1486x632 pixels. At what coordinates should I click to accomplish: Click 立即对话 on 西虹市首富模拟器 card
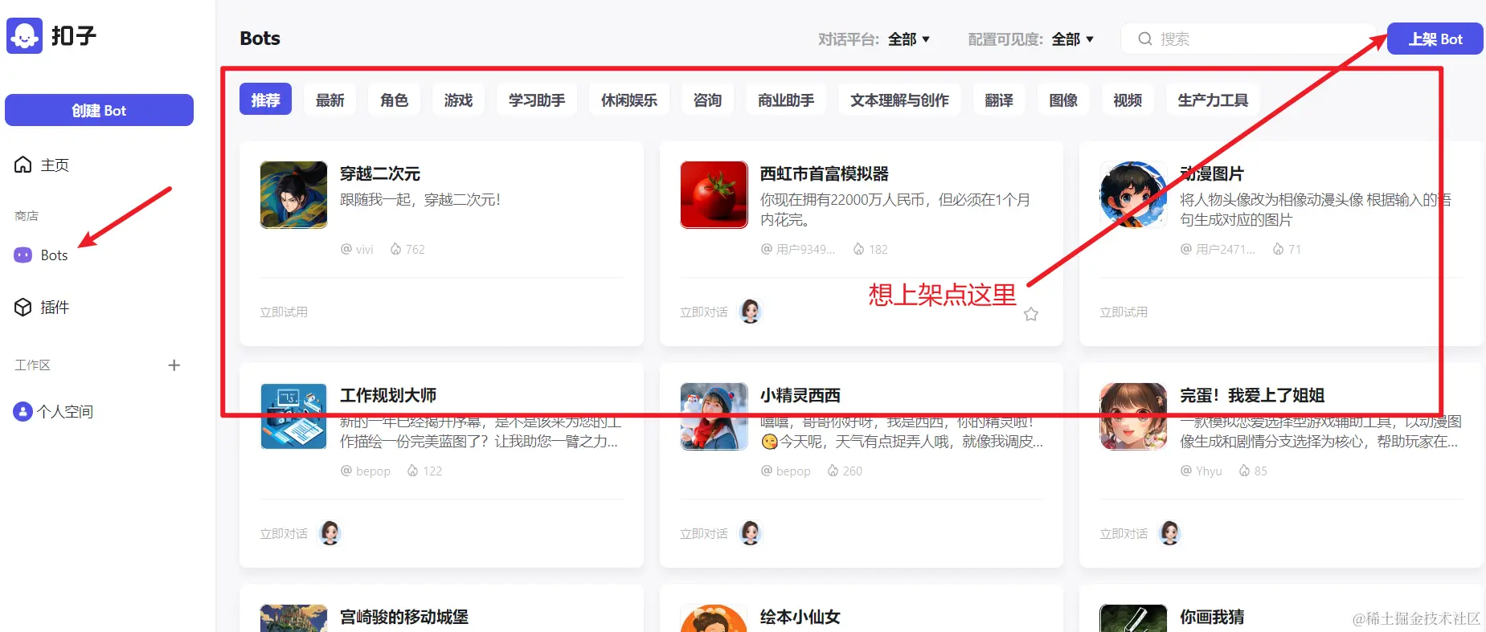point(704,312)
